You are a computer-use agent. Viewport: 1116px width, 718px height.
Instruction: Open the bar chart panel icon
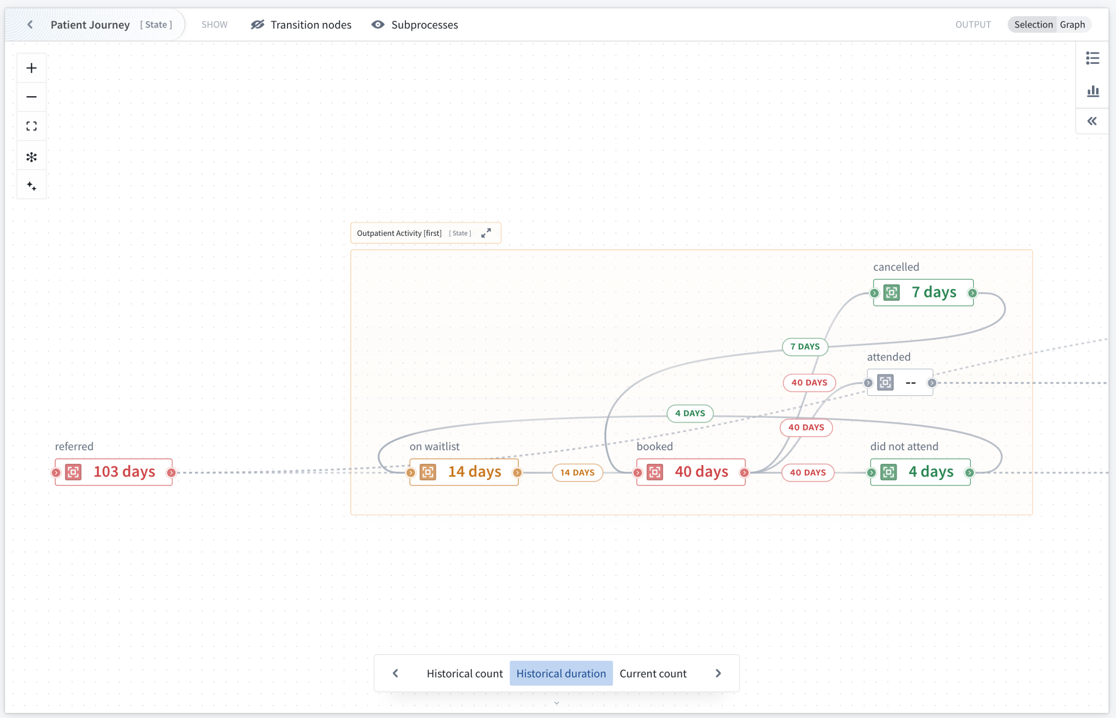point(1093,91)
